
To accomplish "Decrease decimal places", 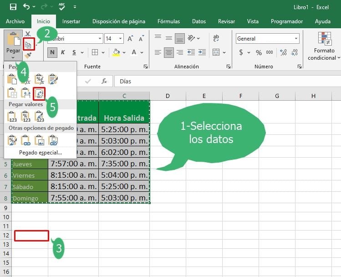I will (x=294, y=52).
